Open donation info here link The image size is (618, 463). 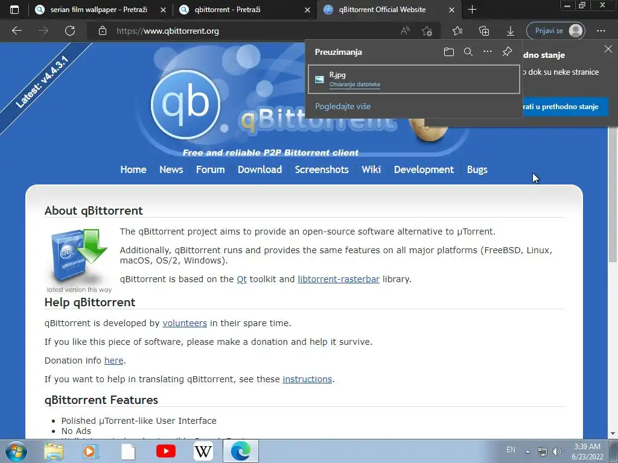(114, 361)
